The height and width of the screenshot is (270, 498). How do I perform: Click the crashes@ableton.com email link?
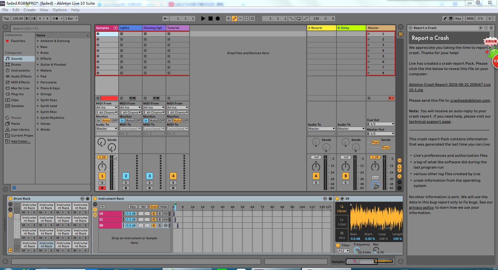click(470, 100)
